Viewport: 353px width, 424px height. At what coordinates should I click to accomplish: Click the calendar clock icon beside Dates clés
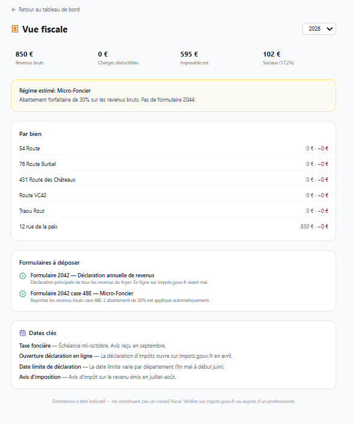click(x=23, y=333)
